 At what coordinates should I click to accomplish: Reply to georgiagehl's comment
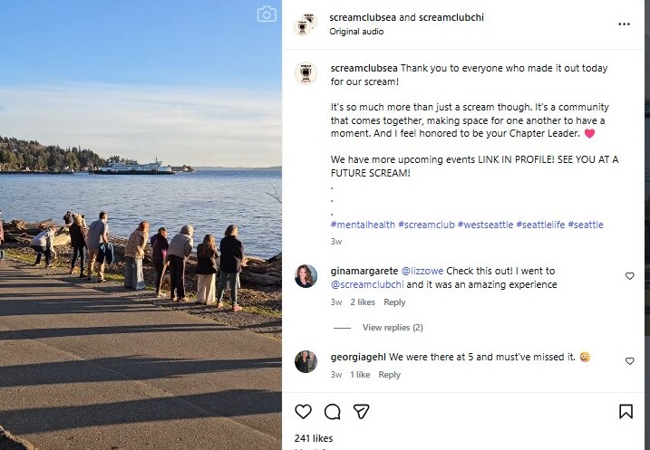pyautogui.click(x=389, y=375)
